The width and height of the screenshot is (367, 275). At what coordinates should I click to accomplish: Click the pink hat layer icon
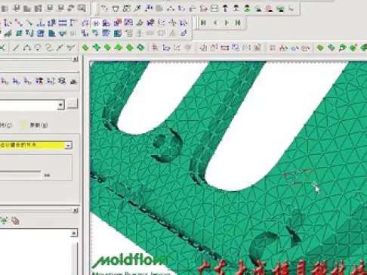tap(270, 9)
